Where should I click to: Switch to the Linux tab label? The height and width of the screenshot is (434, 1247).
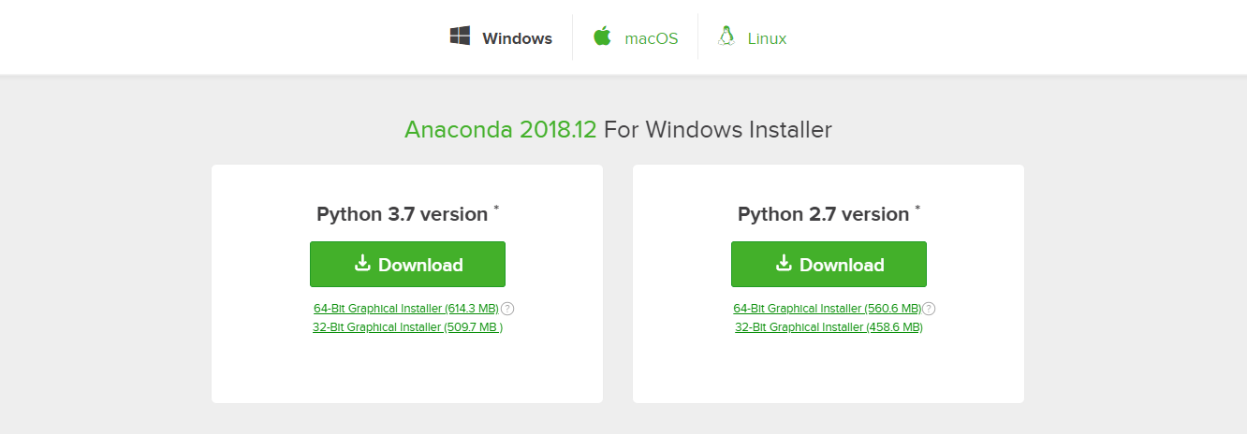pos(767,39)
